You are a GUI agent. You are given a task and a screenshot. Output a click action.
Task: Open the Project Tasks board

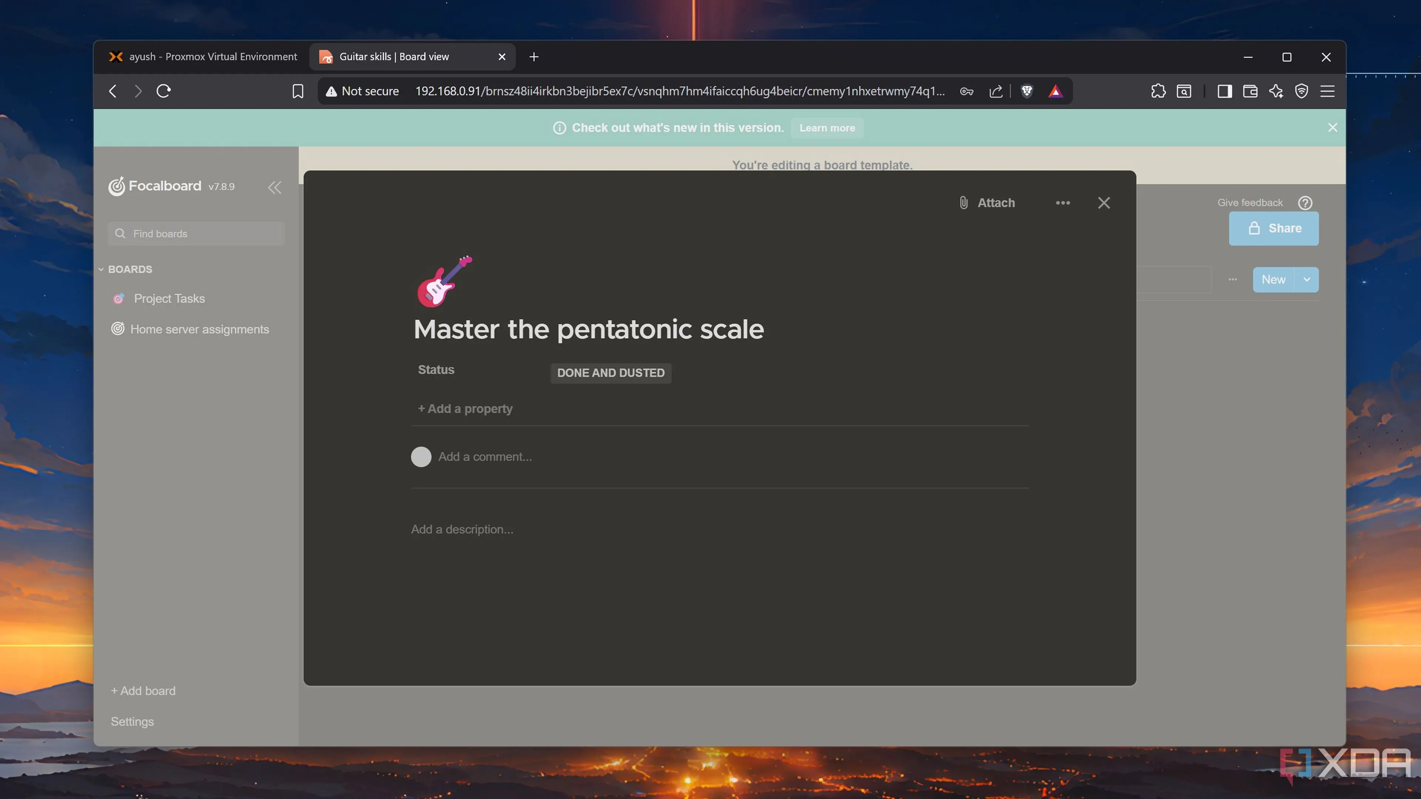[169, 298]
